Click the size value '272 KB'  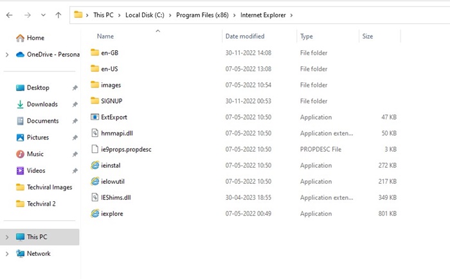point(388,165)
